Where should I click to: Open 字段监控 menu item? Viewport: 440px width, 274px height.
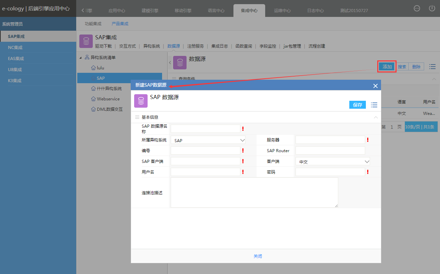[268, 46]
